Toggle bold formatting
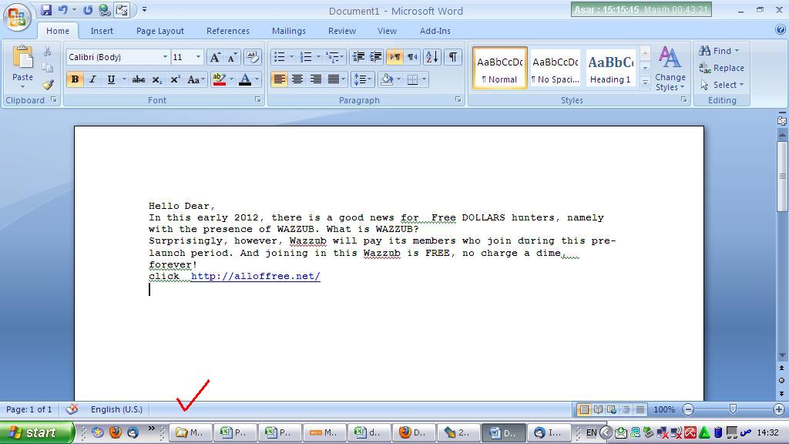This screenshot has width=789, height=444. tap(75, 79)
